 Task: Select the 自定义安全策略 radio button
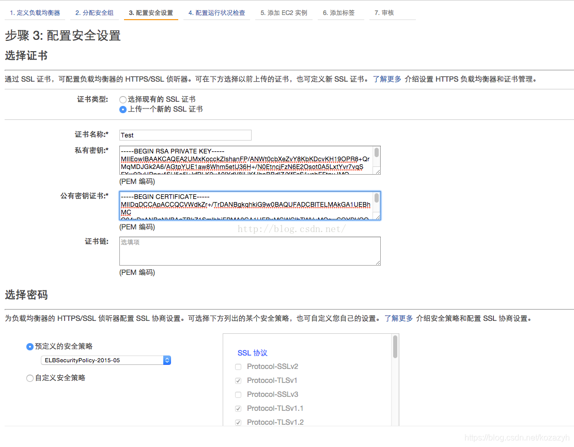click(x=30, y=378)
